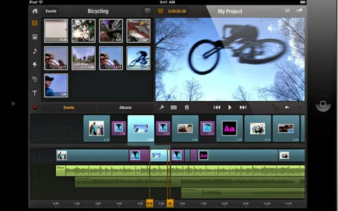Screen dimensions: 338x211
Task: Click the dimmed gears icon left of undo
Action: [275, 107]
